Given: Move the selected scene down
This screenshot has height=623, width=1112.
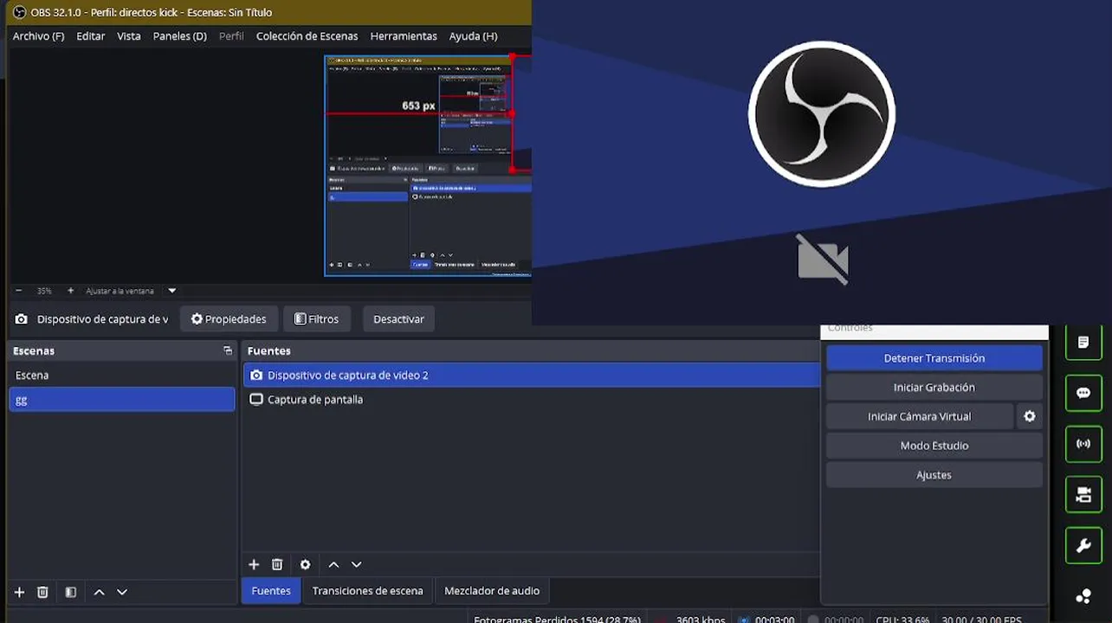Looking at the screenshot, I should coord(122,592).
